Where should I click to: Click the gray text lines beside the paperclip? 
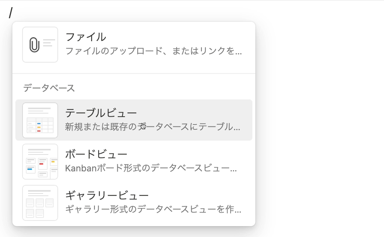tap(49, 43)
